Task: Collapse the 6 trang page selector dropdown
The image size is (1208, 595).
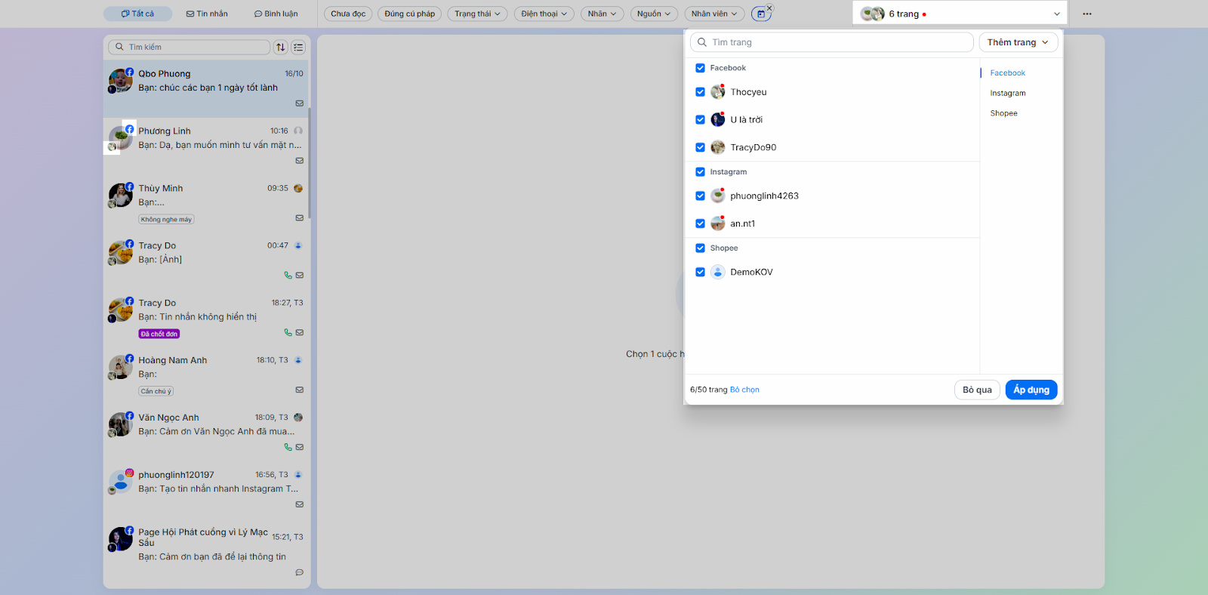Action: click(960, 14)
